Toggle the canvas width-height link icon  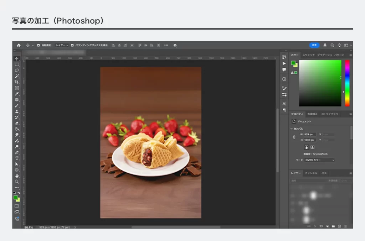(x=294, y=137)
